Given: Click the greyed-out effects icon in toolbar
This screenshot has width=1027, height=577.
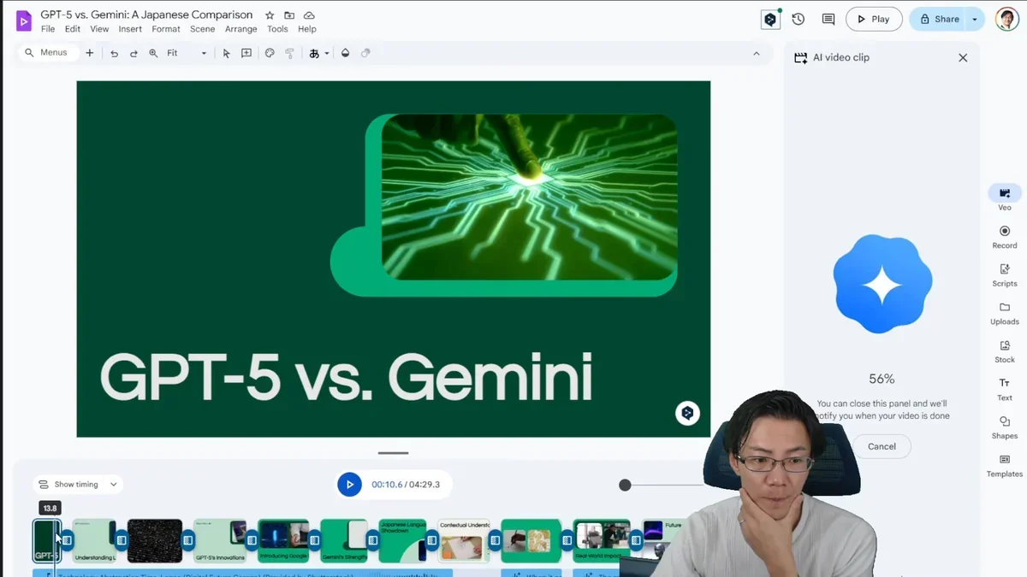Looking at the screenshot, I should pos(365,53).
